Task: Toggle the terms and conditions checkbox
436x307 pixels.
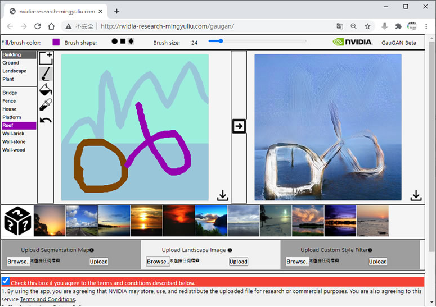Action: (6, 281)
